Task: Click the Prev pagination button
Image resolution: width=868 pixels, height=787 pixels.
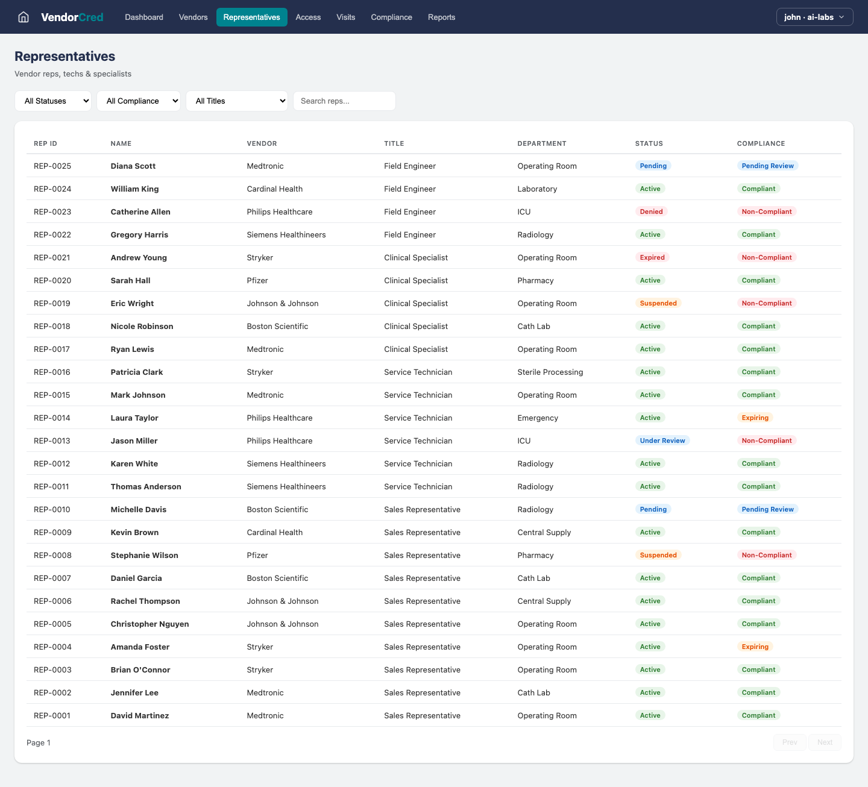Action: coord(790,742)
